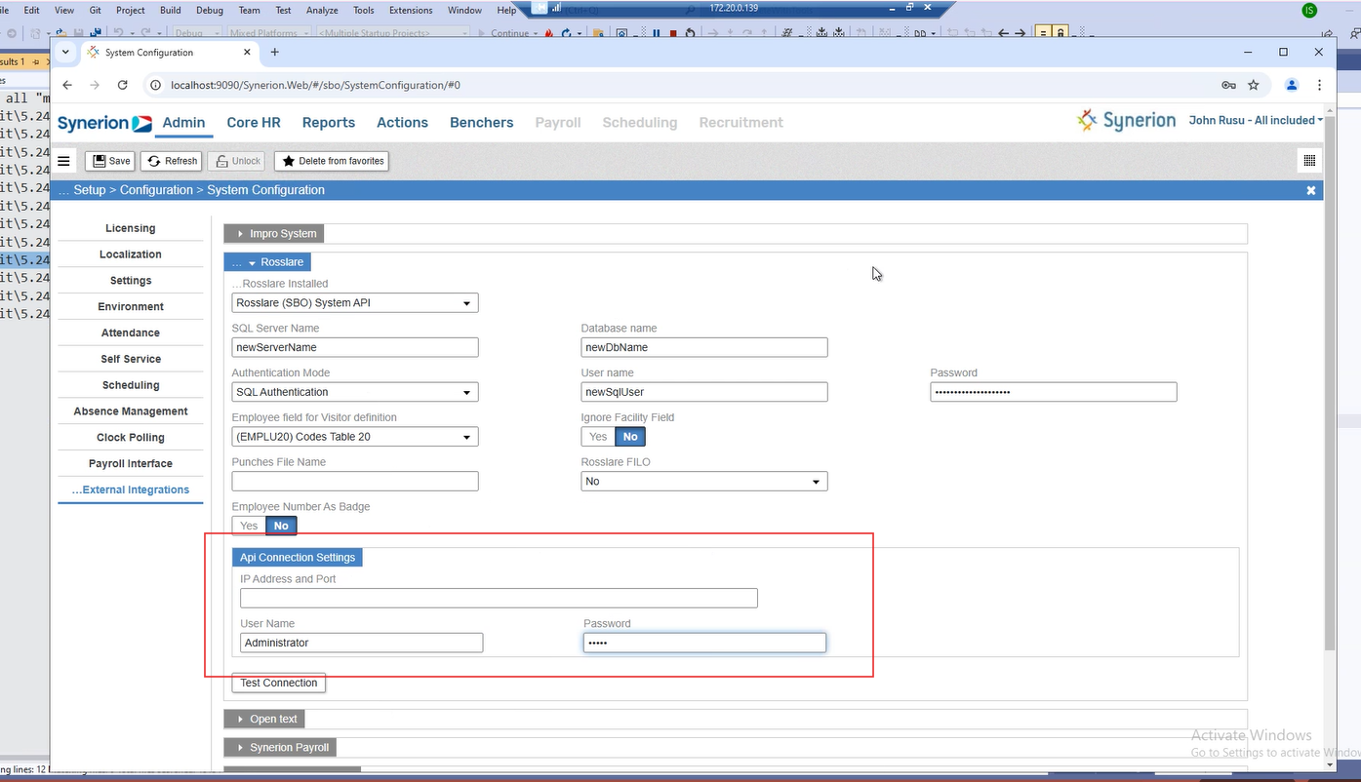This screenshot has width=1361, height=782.
Task: Open the Payroll tab
Action: click(x=558, y=123)
